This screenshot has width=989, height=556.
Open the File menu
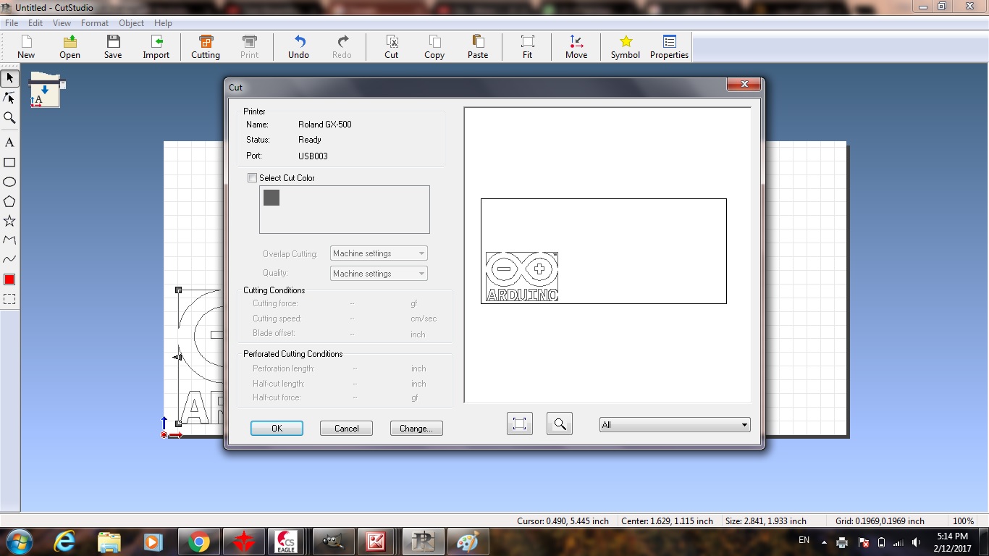[12, 23]
